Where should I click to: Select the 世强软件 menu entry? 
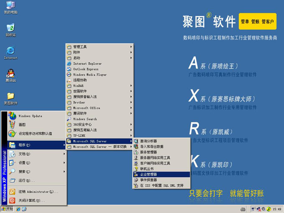(99, 91)
